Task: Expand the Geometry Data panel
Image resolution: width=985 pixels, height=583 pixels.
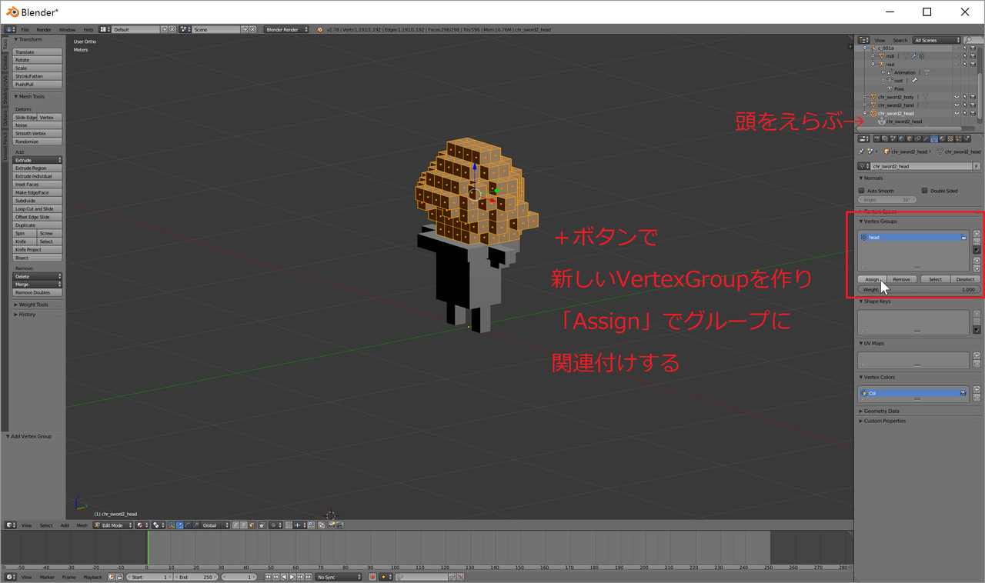Action: click(881, 411)
